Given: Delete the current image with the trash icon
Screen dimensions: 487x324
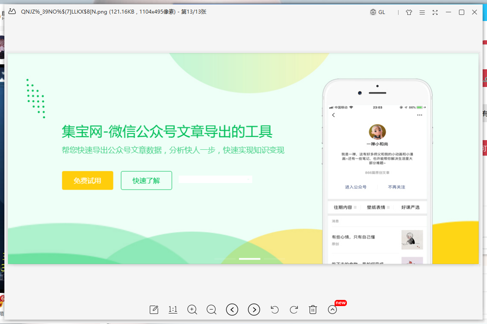Looking at the screenshot, I should pyautogui.click(x=313, y=310).
